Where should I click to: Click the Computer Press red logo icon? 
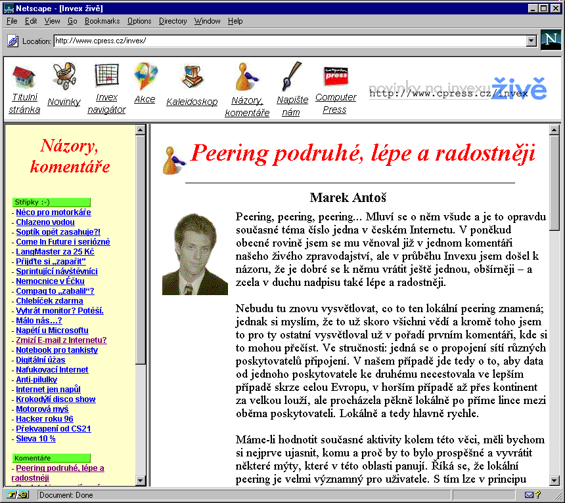pos(336,76)
